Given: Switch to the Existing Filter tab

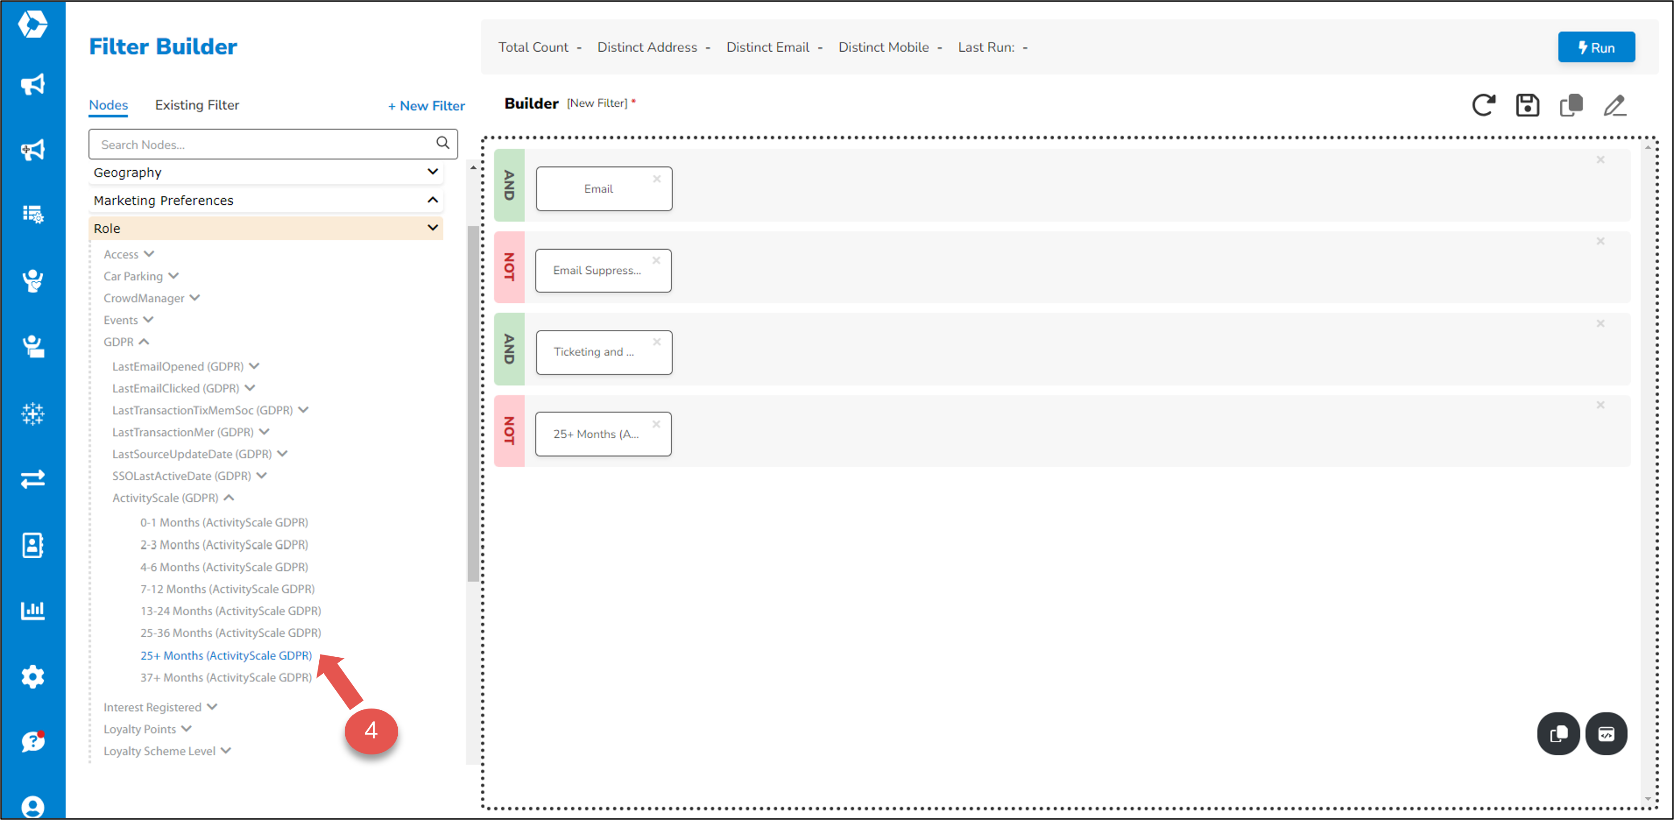Looking at the screenshot, I should point(197,105).
